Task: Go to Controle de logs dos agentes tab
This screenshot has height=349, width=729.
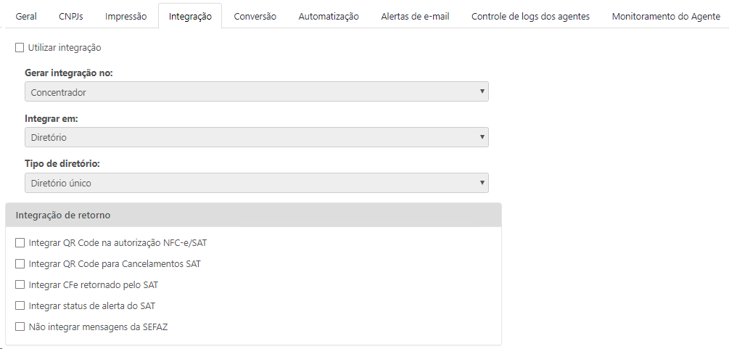Action: click(530, 16)
